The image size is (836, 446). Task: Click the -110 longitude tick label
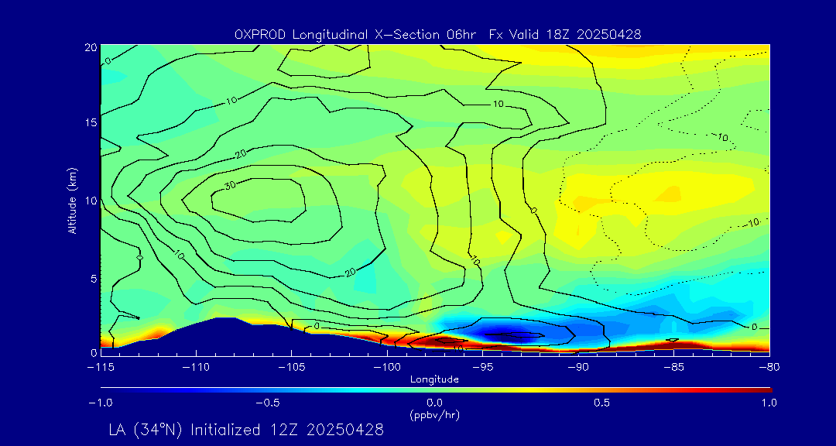pyautogui.click(x=196, y=368)
